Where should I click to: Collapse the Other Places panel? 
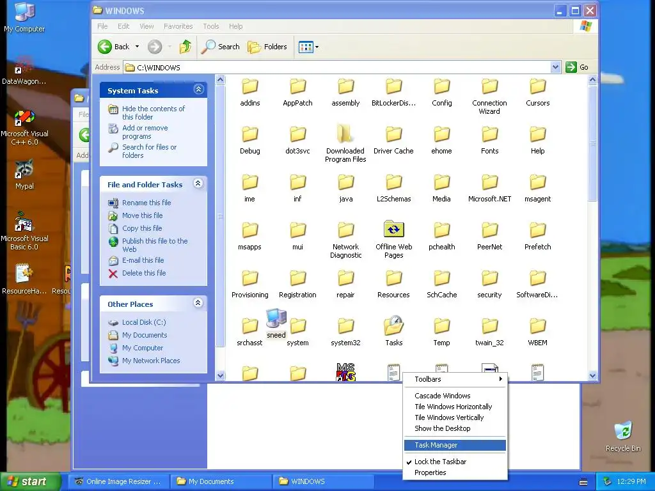(x=198, y=302)
